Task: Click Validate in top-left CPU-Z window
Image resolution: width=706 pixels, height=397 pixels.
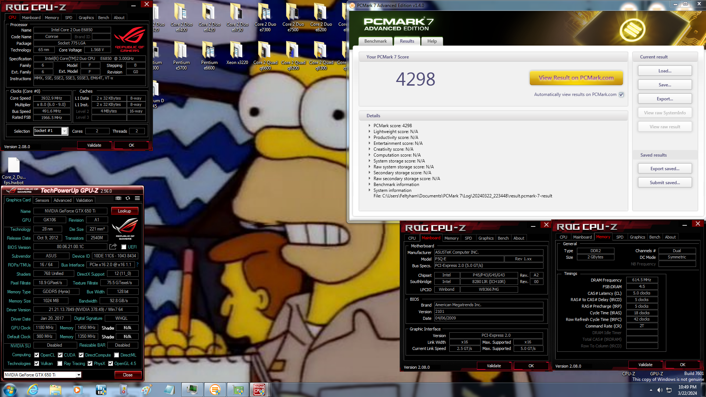Action: [94, 145]
